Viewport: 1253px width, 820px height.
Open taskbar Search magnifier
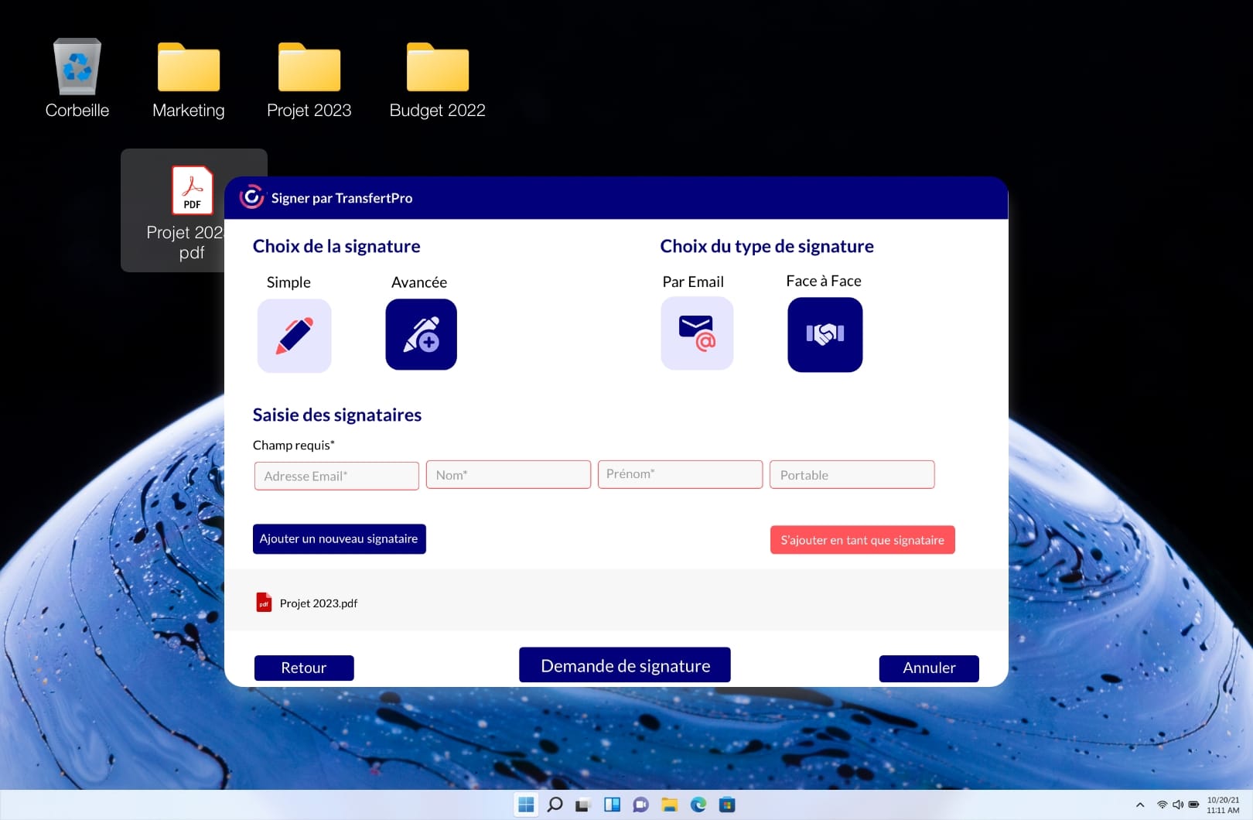[x=555, y=805]
